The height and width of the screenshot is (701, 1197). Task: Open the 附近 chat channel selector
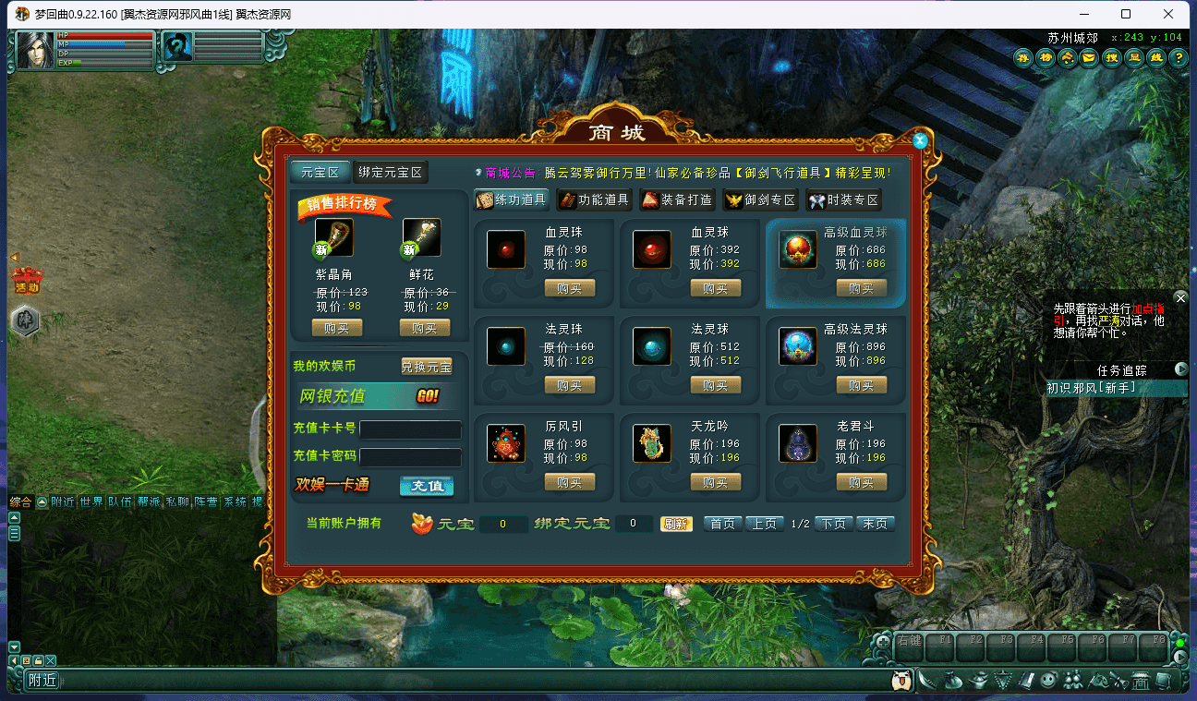tap(42, 681)
